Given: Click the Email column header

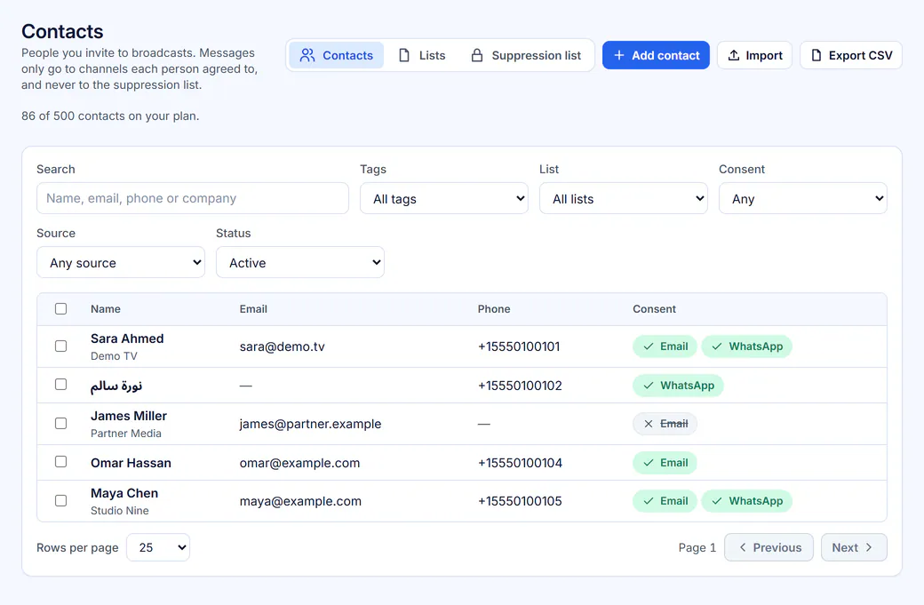Looking at the screenshot, I should [x=253, y=308].
